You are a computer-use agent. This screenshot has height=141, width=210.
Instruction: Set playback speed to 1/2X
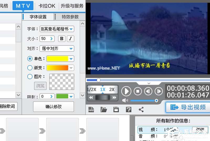(92, 89)
